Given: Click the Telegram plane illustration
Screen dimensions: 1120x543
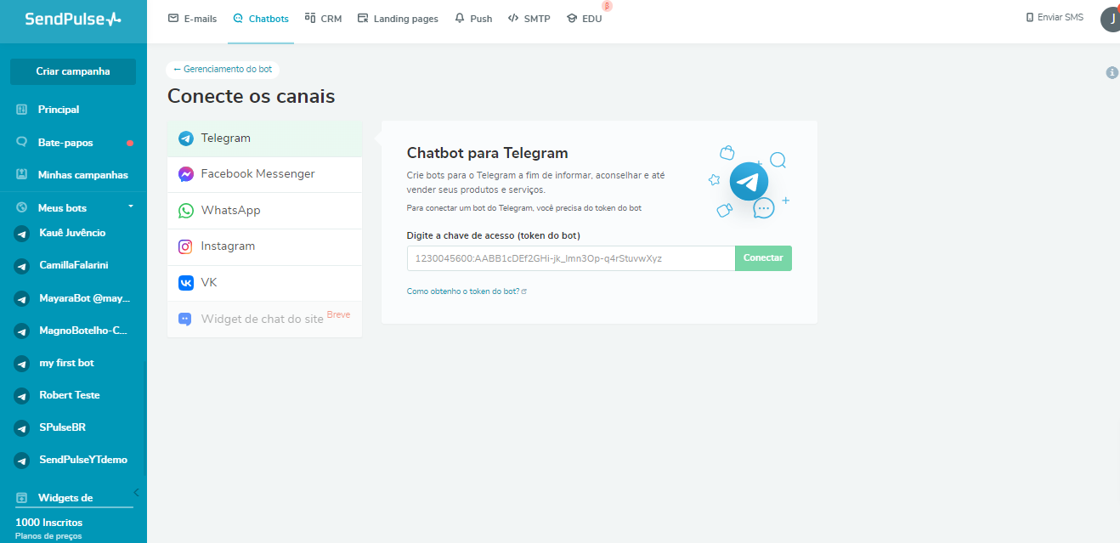Looking at the screenshot, I should 749,181.
